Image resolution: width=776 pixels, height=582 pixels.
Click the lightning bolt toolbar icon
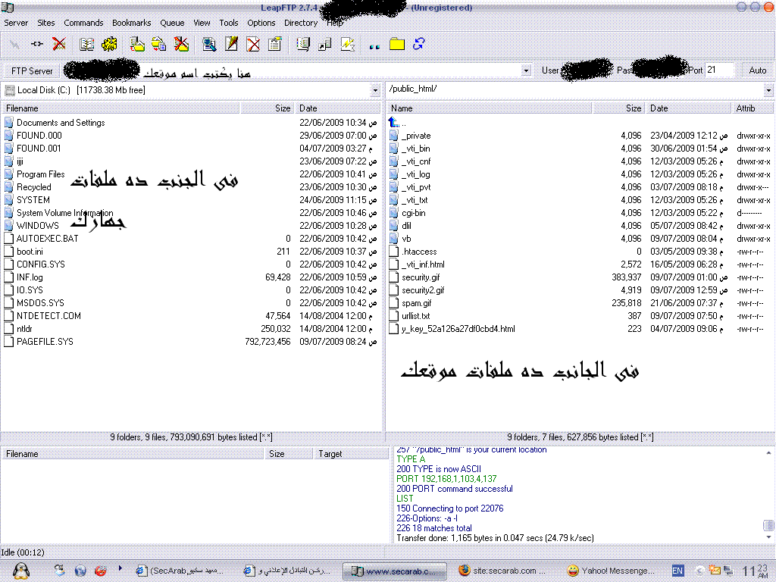pos(348,44)
